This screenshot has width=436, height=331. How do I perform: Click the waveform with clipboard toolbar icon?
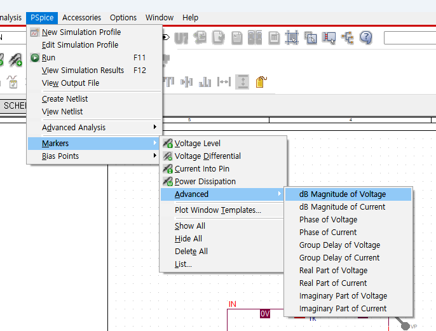click(13, 82)
